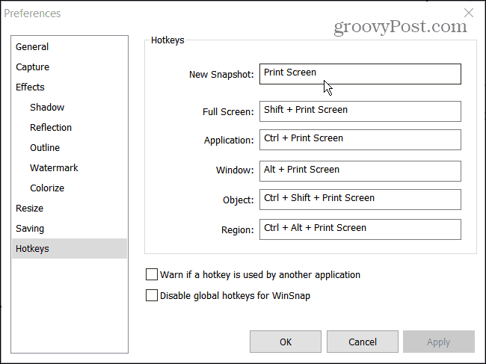Cancel the Preferences dialog
486x364 pixels.
[x=363, y=342]
